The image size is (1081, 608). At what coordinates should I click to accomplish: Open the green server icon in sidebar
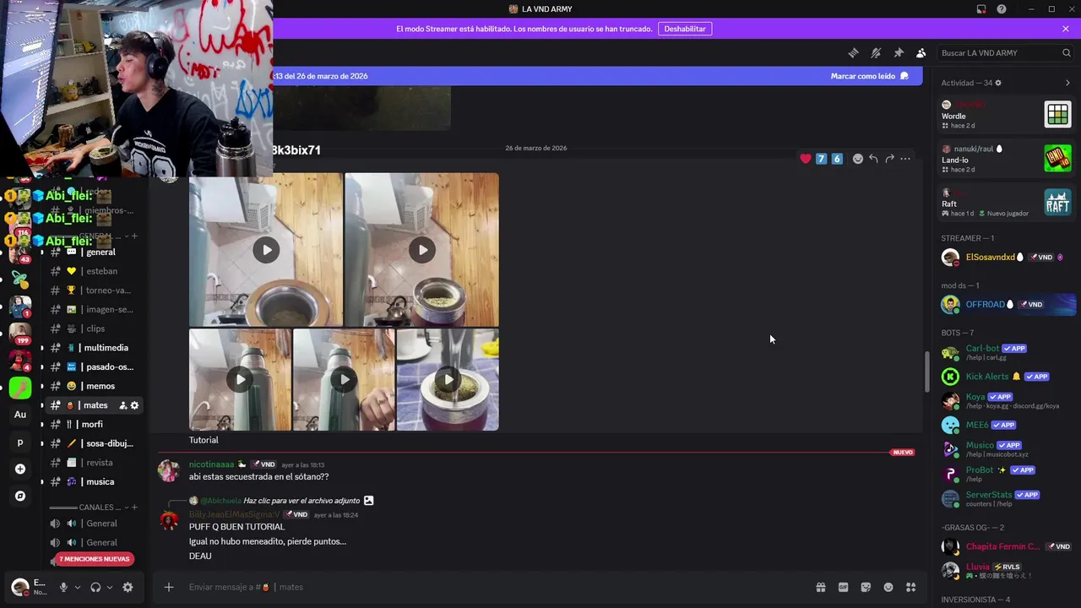(x=20, y=388)
